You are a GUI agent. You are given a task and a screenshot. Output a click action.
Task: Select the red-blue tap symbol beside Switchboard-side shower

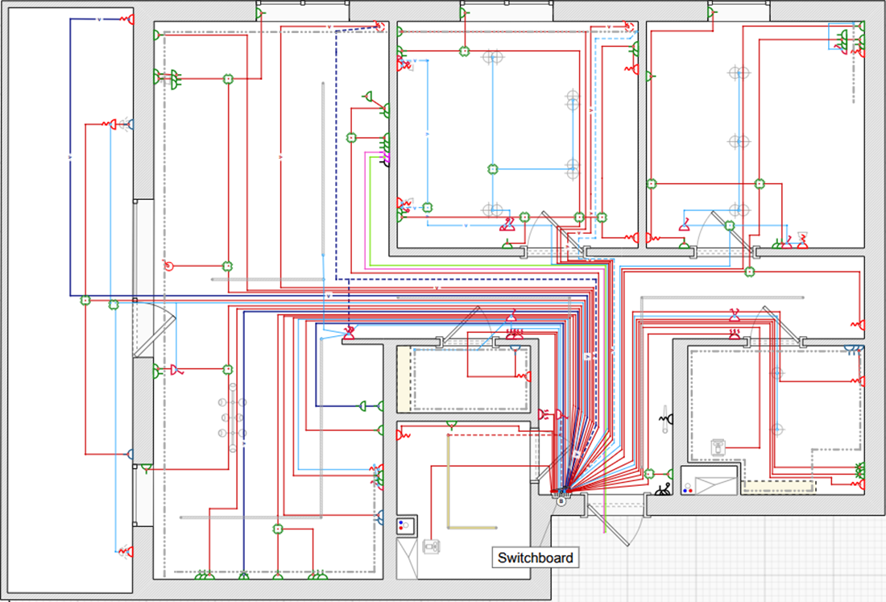click(x=688, y=488)
